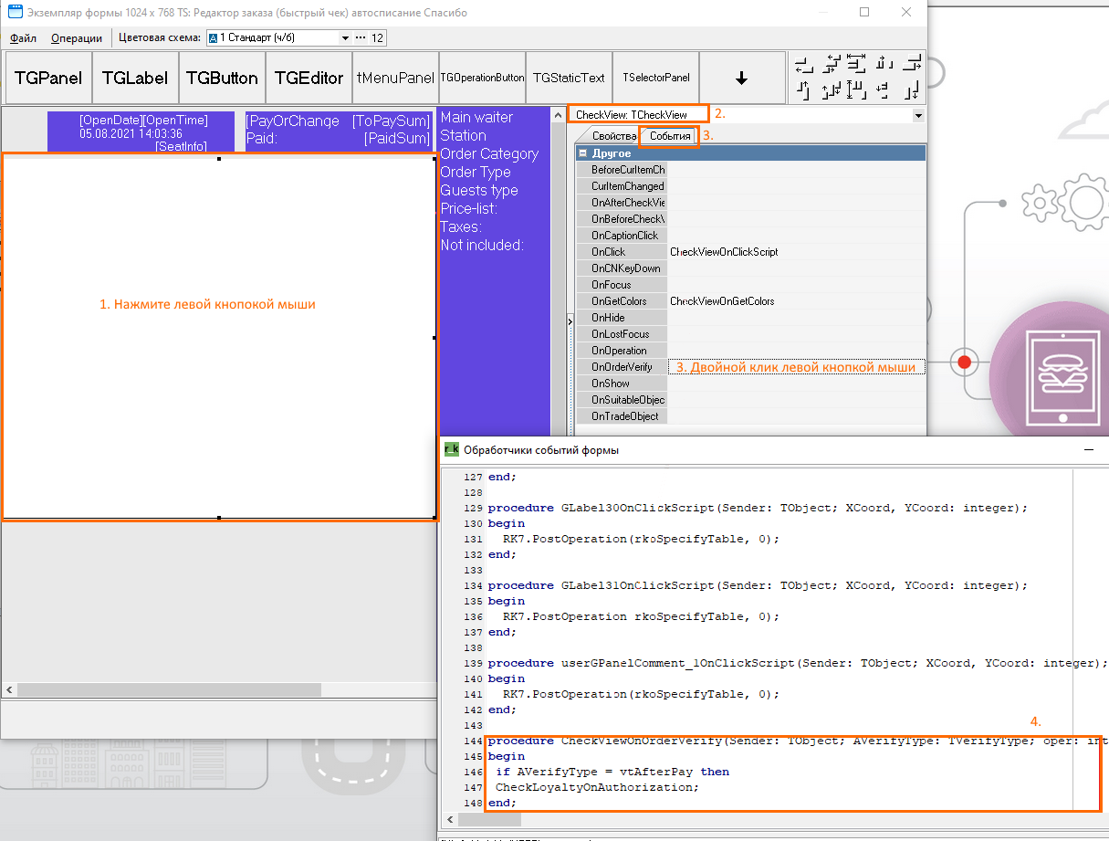Image resolution: width=1109 pixels, height=841 pixels.
Task: Click the align bottom edges icon
Action: click(913, 90)
